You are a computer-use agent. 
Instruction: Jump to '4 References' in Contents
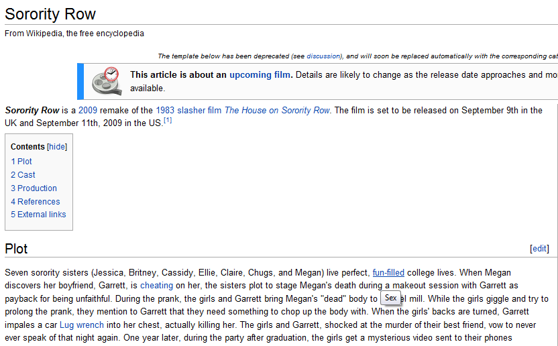click(36, 201)
